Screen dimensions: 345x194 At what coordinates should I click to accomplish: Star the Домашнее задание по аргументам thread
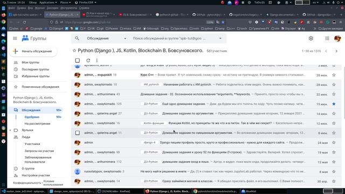pyautogui.click(x=334, y=114)
